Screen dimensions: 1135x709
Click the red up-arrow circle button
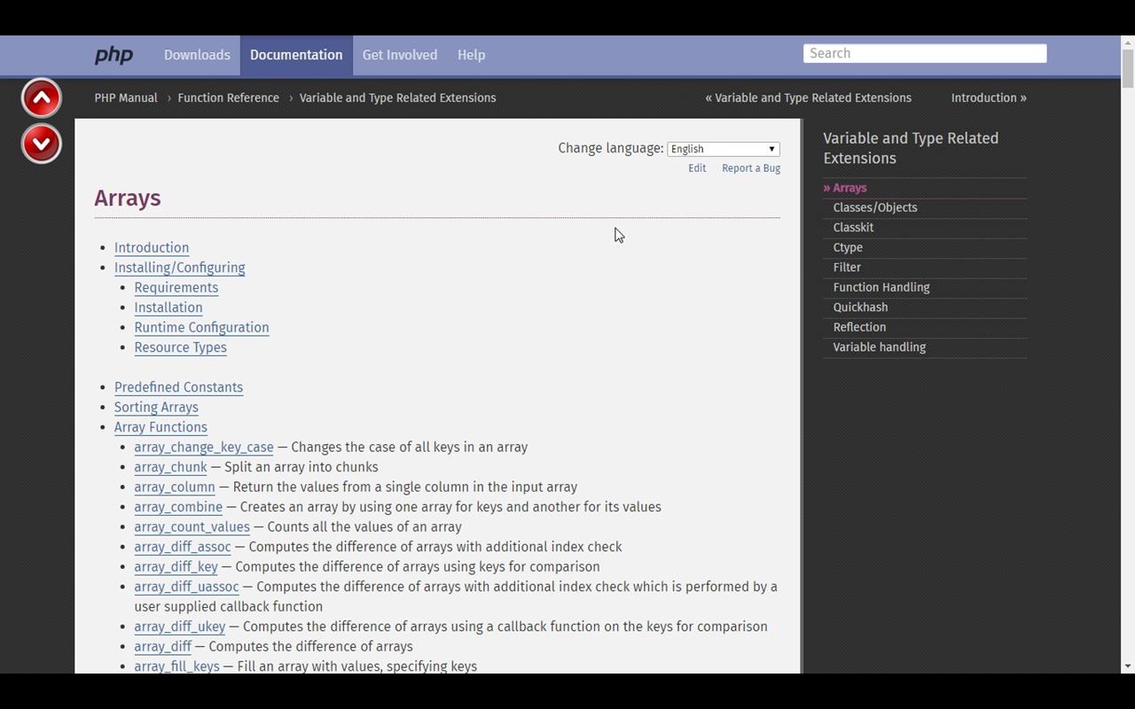click(x=42, y=98)
